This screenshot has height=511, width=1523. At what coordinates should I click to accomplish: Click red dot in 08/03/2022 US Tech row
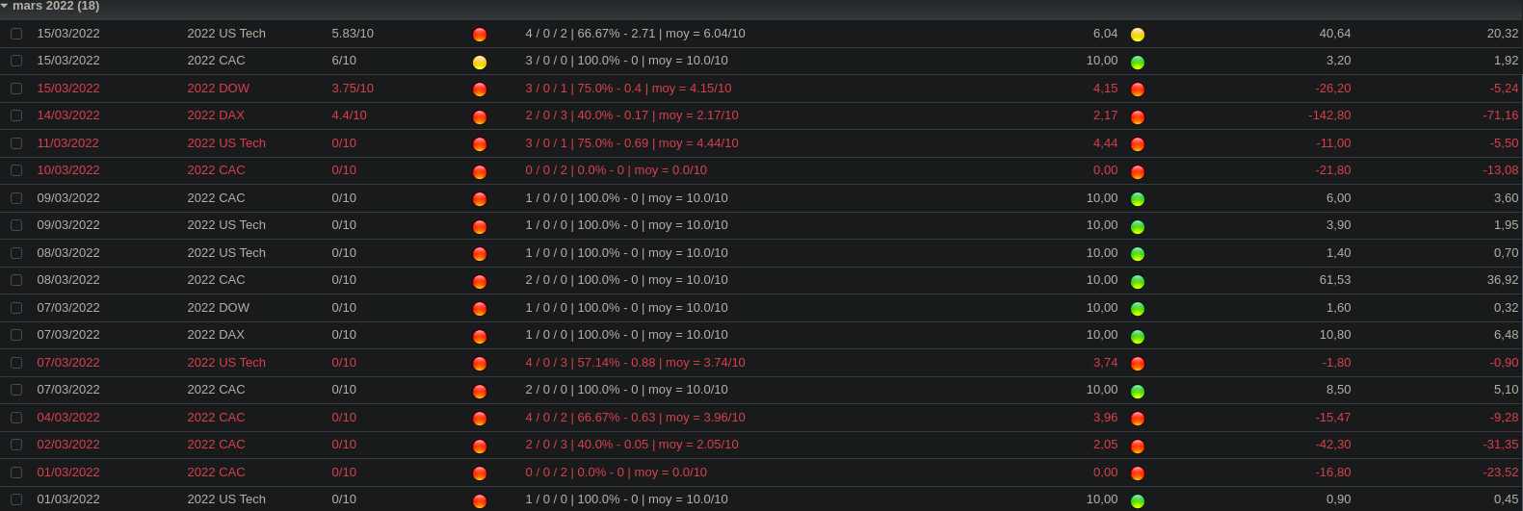480,254
